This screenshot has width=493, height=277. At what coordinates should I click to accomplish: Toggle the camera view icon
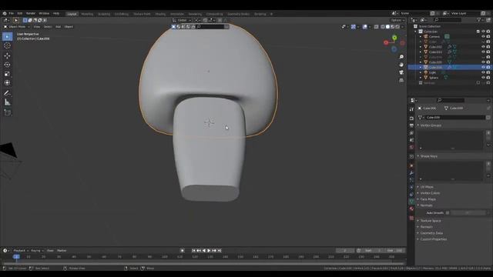(401, 72)
